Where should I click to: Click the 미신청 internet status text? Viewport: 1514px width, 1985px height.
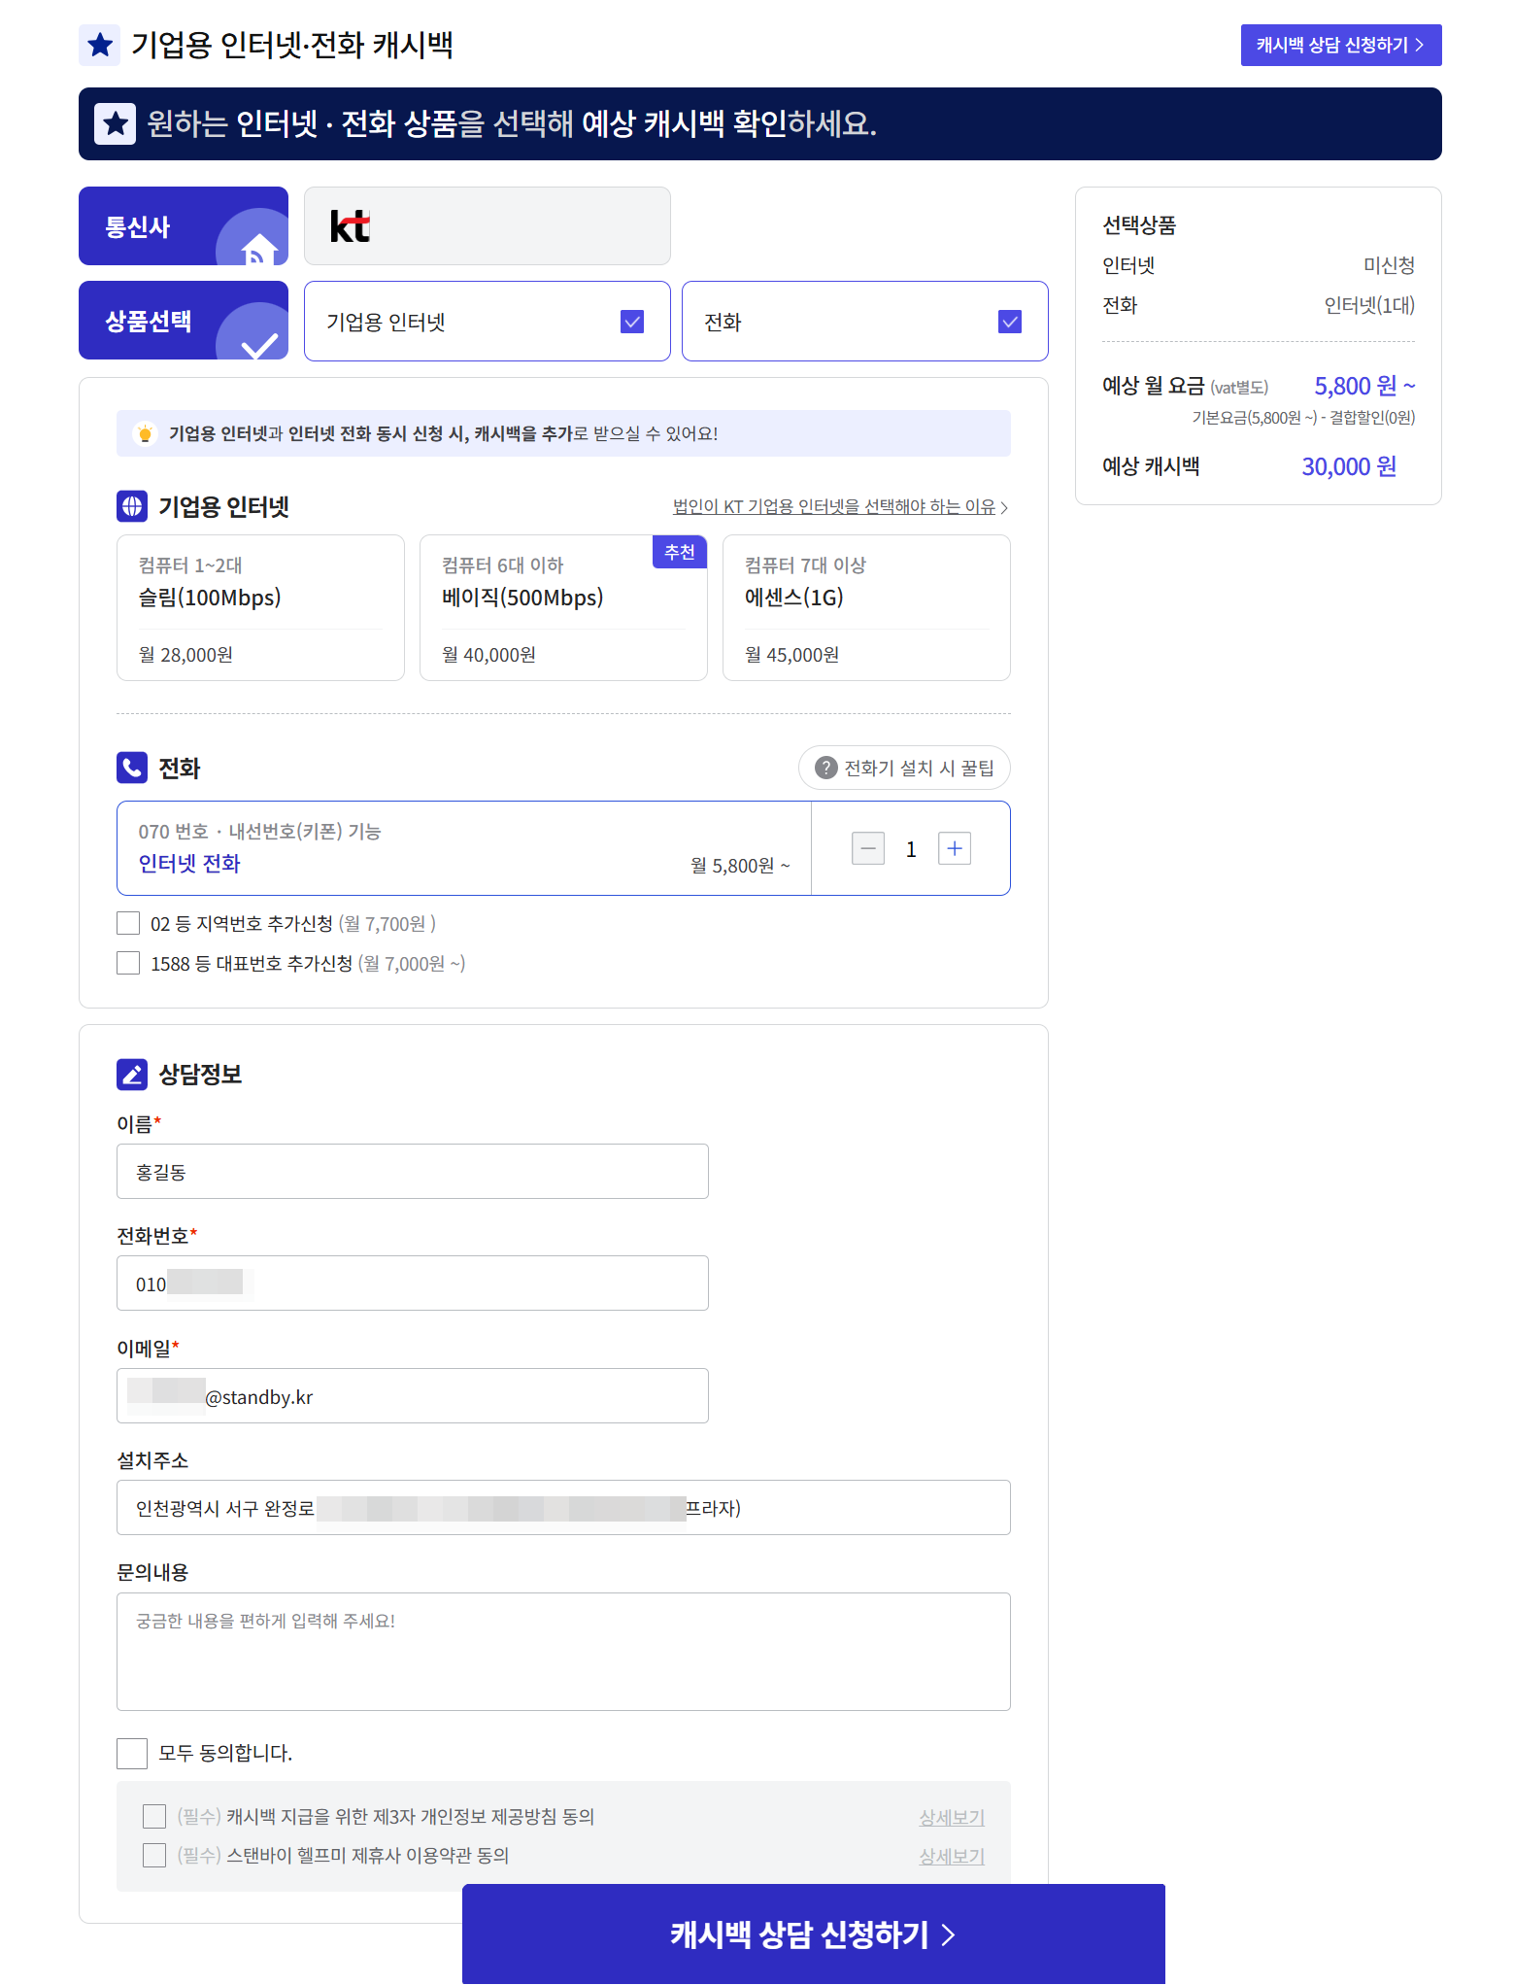click(x=1389, y=265)
